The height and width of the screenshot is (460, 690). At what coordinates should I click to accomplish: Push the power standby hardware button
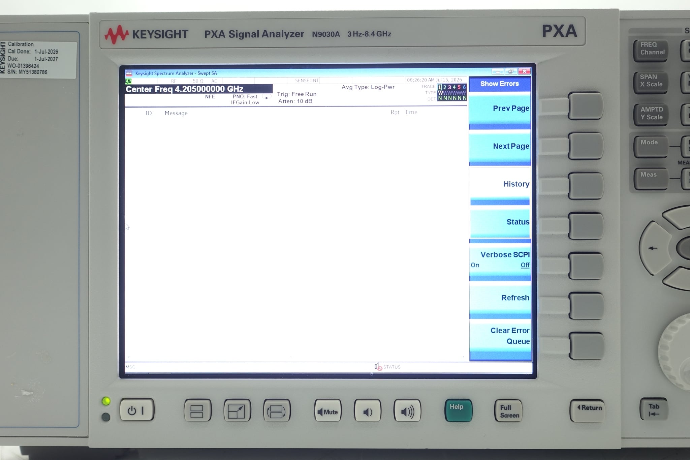click(137, 410)
